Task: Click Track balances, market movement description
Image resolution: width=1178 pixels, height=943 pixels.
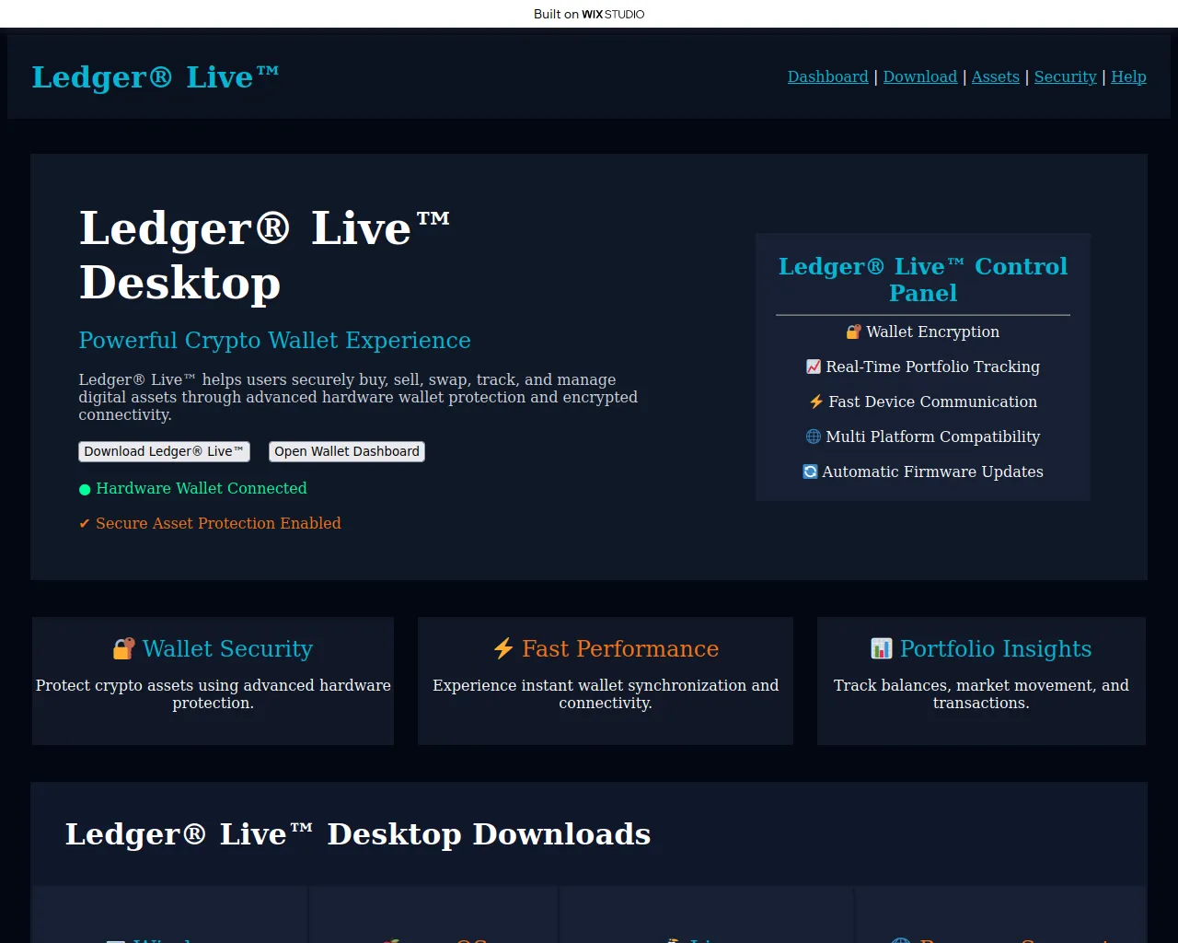Action: pyautogui.click(x=981, y=693)
